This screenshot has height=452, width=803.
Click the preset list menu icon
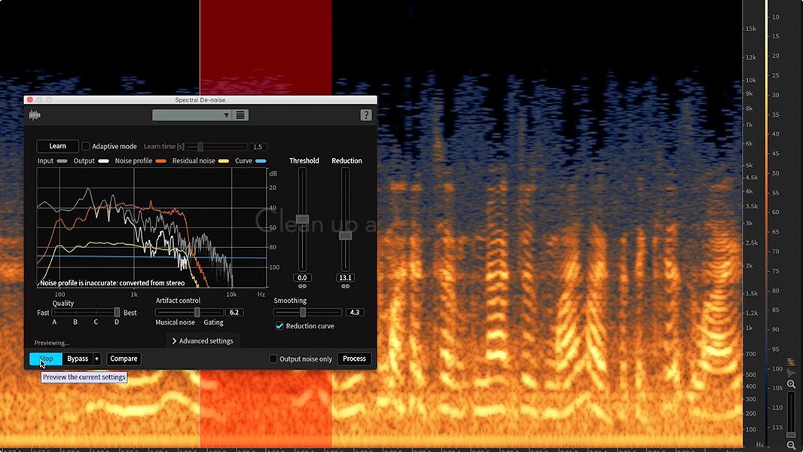(x=240, y=115)
